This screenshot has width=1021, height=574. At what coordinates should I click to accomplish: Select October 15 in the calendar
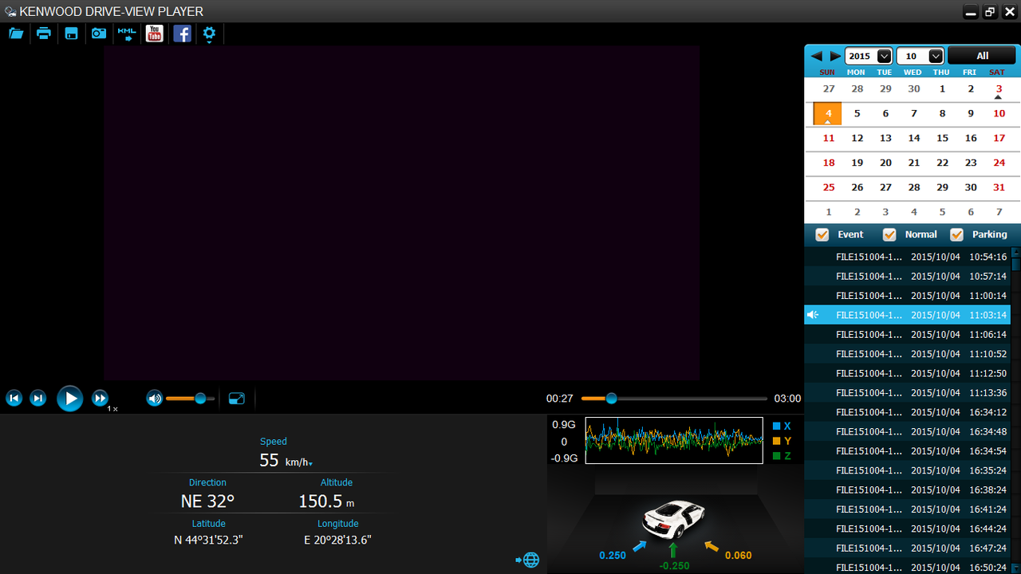pos(942,138)
